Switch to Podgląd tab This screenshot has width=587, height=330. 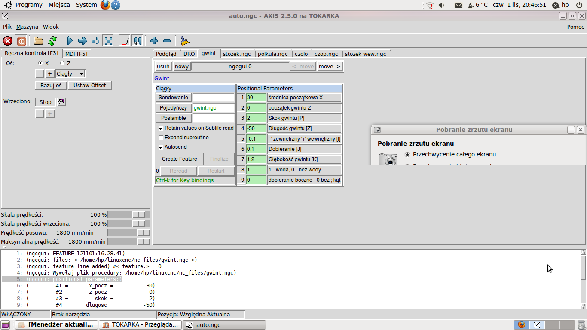(166, 54)
